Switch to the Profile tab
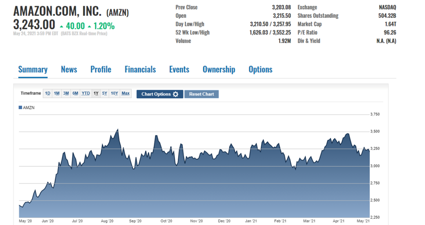425x225 pixels. point(101,69)
